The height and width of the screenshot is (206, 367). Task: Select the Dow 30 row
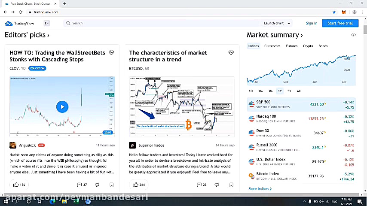click(301, 133)
